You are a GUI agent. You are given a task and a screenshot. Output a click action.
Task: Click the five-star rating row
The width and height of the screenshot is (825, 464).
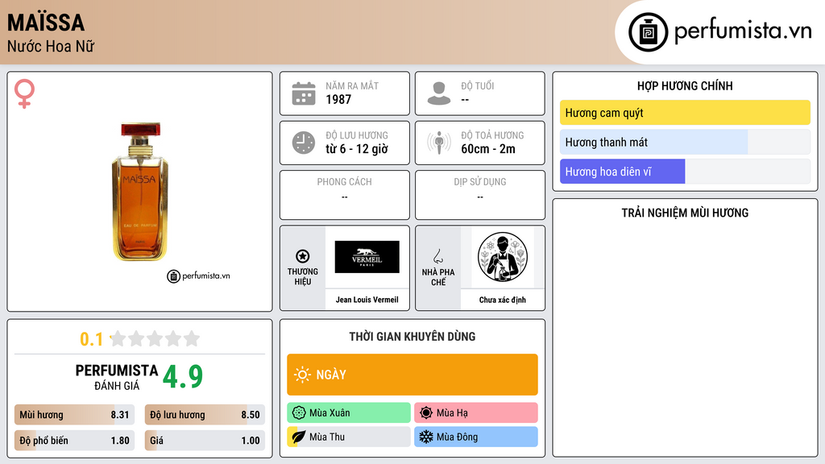coord(155,338)
